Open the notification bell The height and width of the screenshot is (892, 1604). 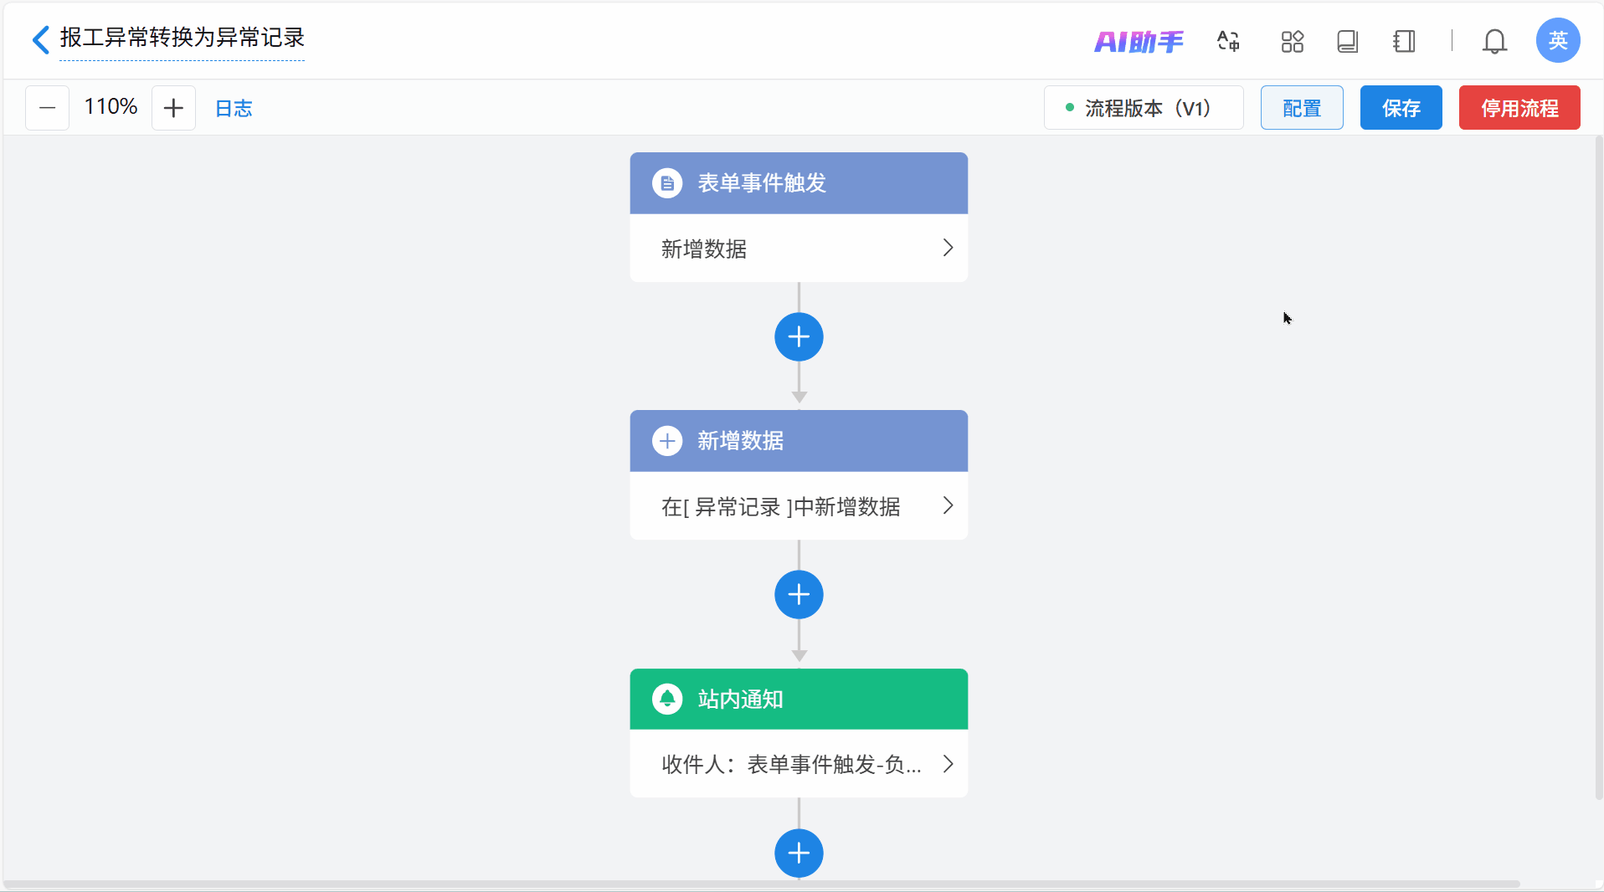click(1494, 41)
